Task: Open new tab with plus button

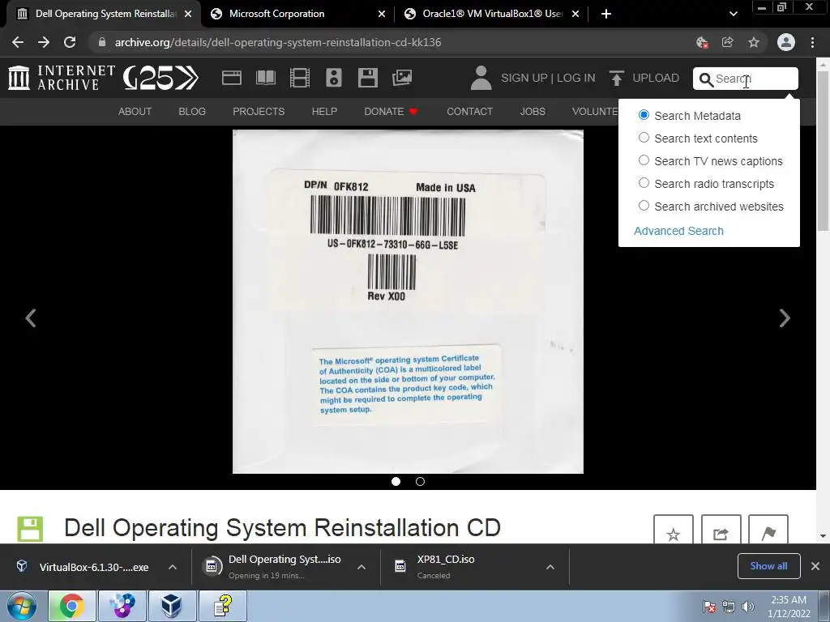Action: [x=606, y=14]
